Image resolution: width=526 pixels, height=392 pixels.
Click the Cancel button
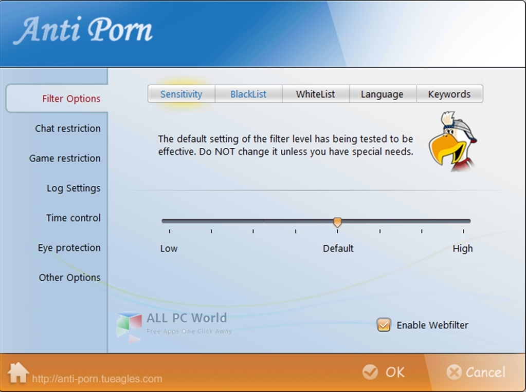click(x=476, y=372)
